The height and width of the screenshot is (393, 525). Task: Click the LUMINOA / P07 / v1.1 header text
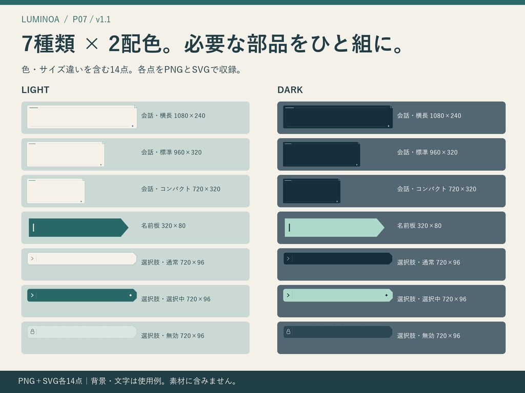pos(66,19)
